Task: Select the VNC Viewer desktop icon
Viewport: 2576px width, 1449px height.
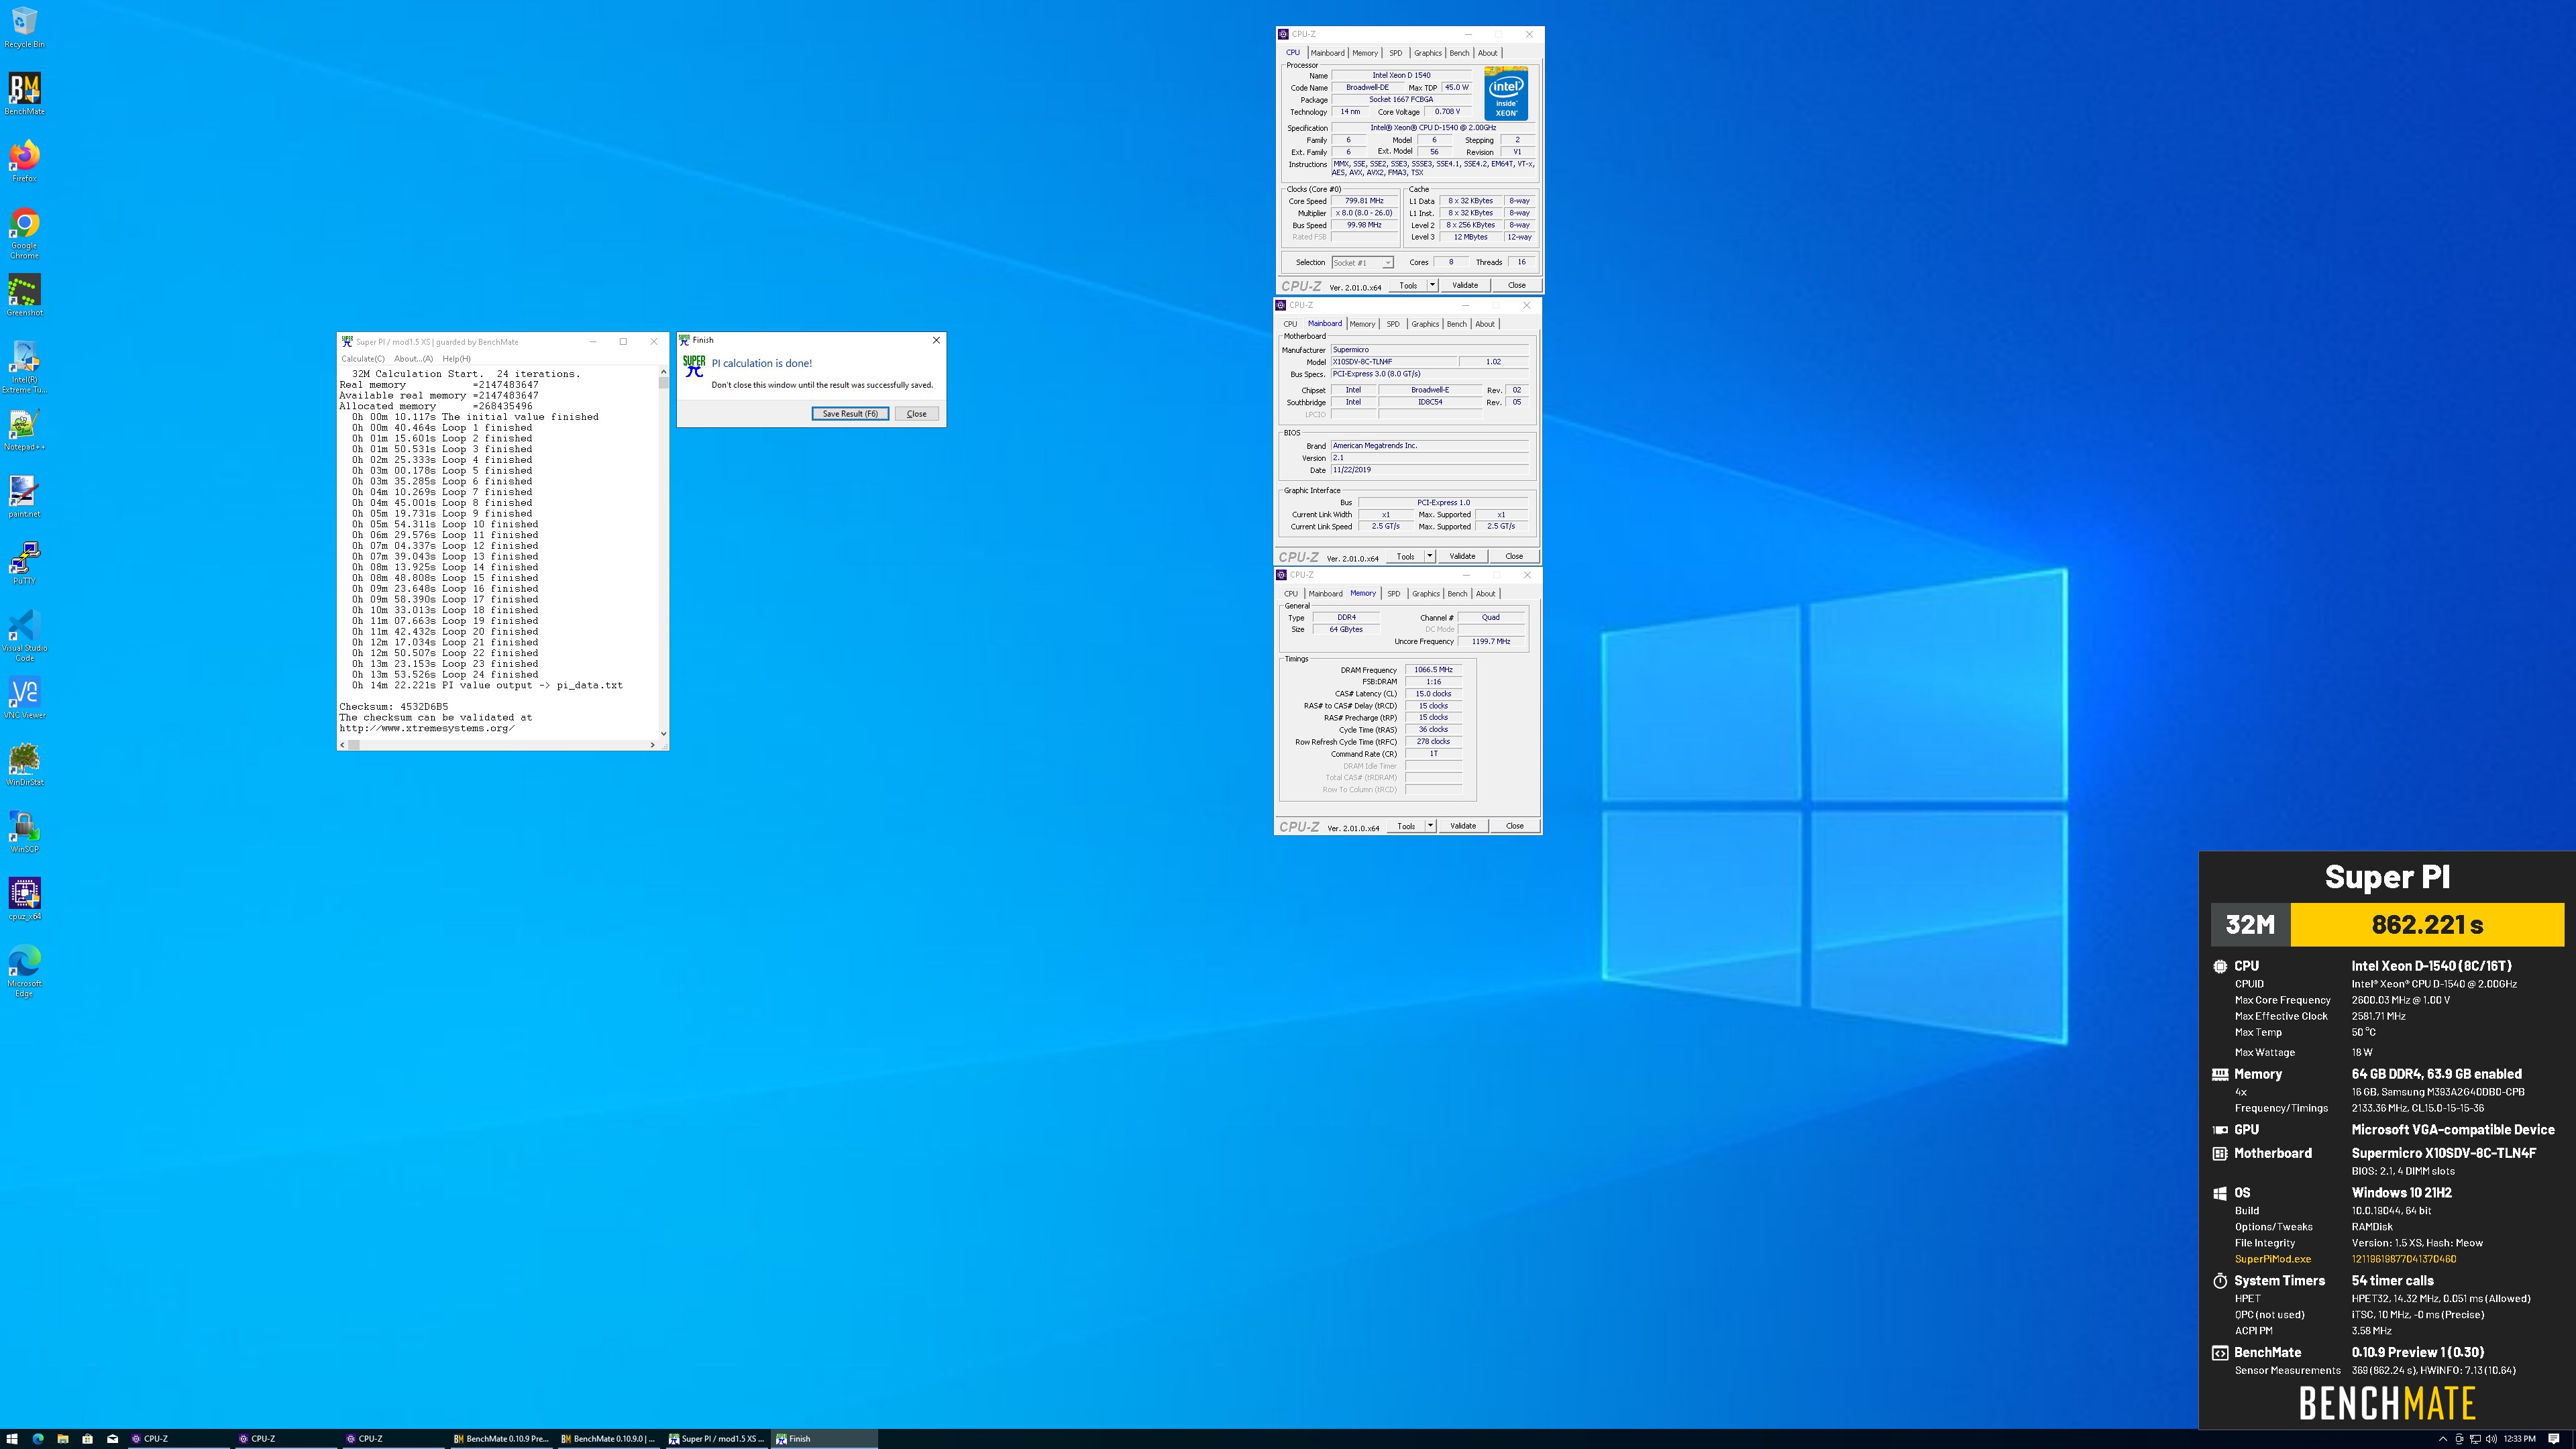Action: tap(24, 697)
